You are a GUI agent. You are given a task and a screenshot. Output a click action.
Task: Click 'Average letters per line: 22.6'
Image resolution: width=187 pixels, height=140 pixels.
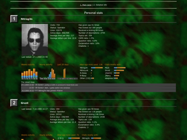coord(63,38)
